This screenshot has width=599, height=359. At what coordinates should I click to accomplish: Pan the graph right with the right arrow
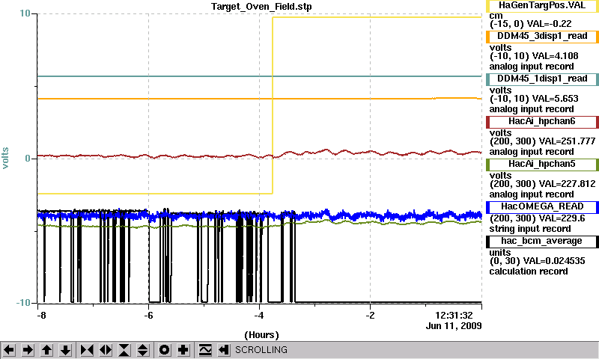pyautogui.click(x=28, y=350)
